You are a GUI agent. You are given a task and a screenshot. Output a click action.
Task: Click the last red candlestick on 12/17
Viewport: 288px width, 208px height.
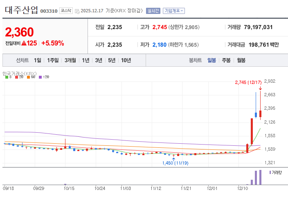(x=260, y=114)
